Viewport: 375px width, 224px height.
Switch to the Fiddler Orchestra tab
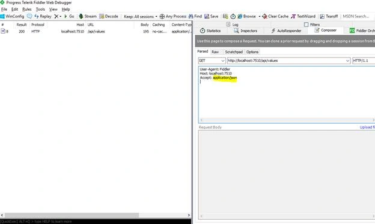[362, 31]
